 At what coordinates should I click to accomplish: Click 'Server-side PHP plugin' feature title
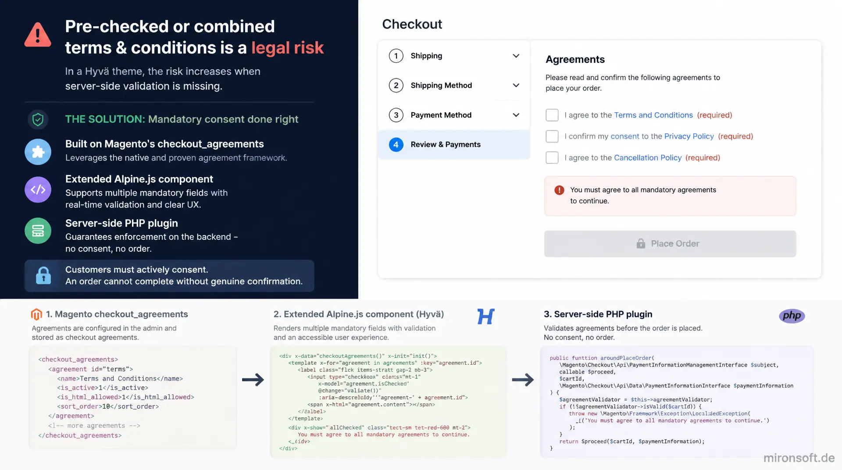coord(121,223)
